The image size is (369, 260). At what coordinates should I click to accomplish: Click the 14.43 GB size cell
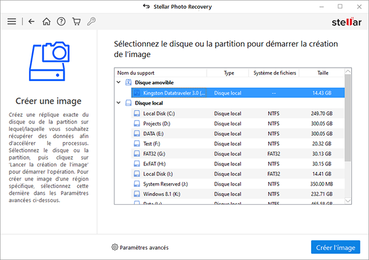tap(322, 93)
